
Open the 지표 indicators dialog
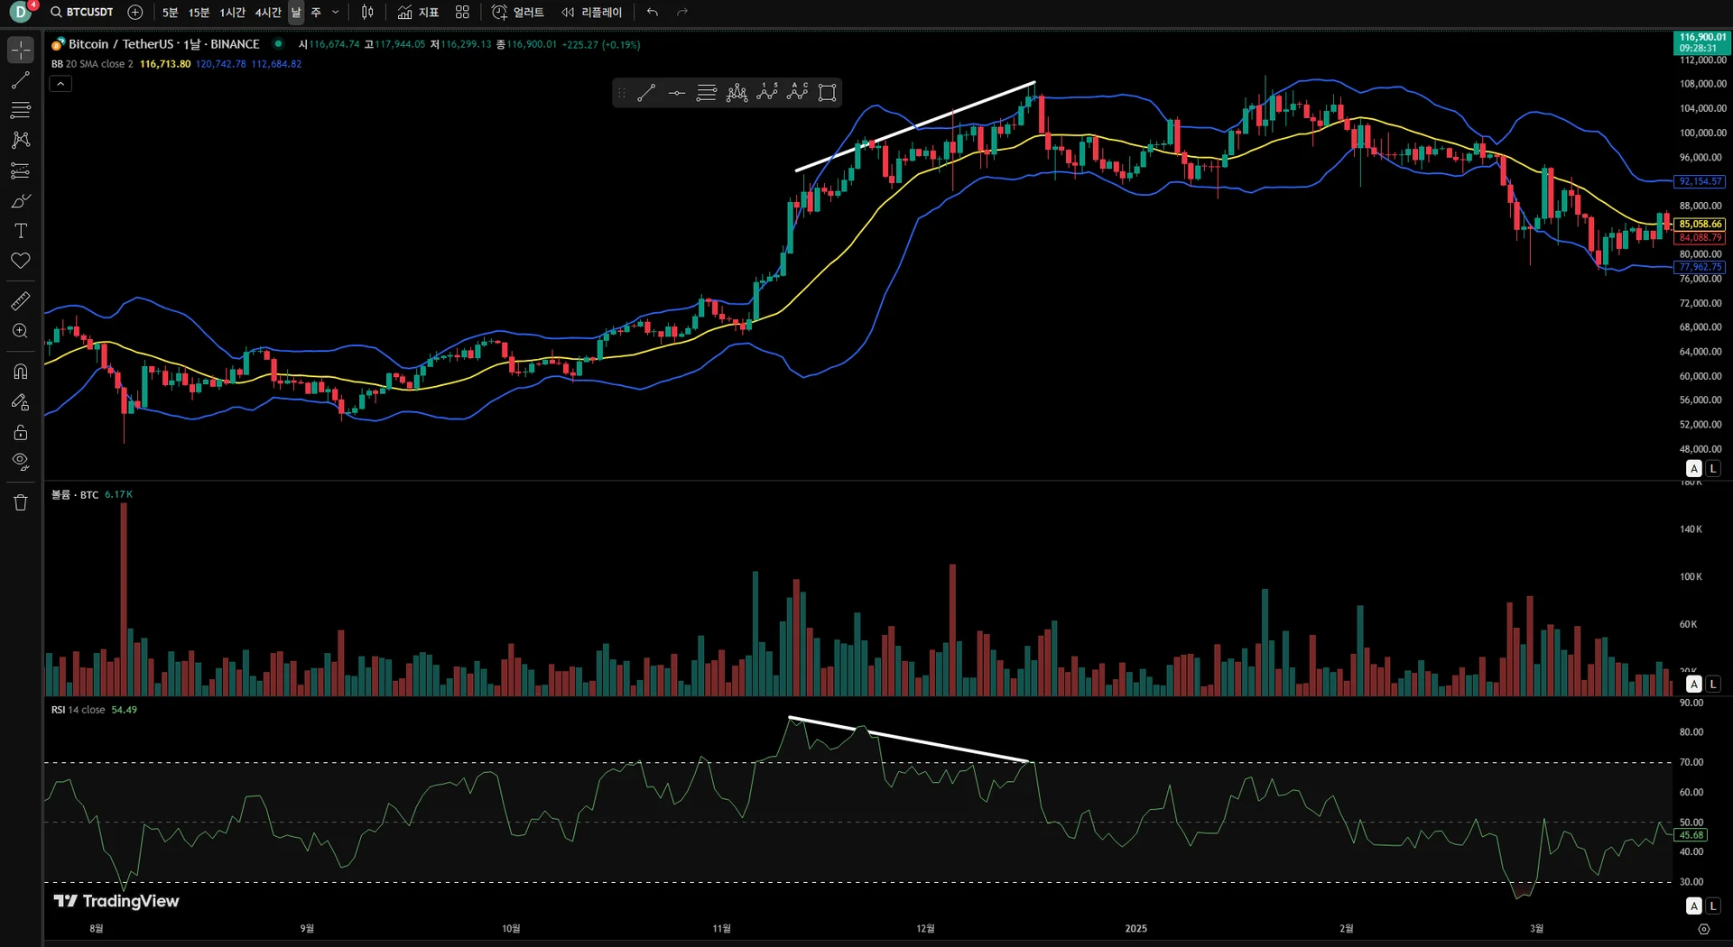419,12
